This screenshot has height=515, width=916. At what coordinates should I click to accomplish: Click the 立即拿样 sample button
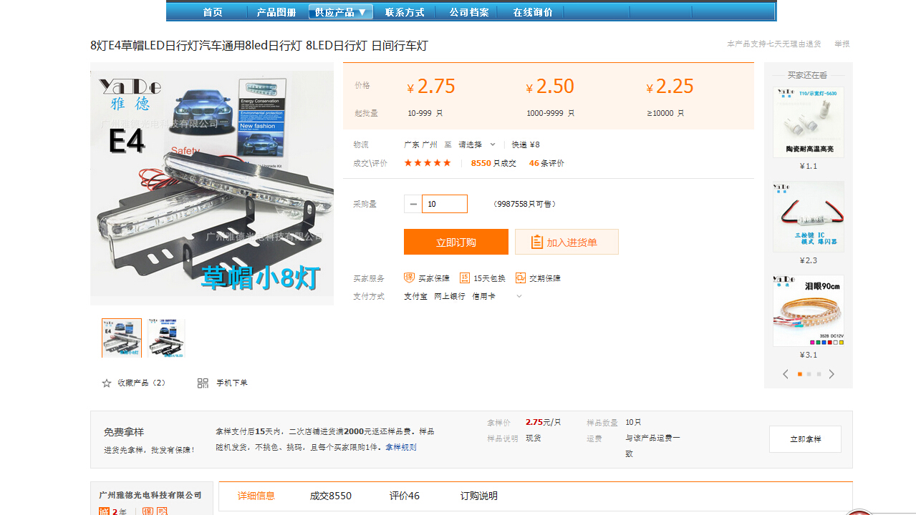805,439
